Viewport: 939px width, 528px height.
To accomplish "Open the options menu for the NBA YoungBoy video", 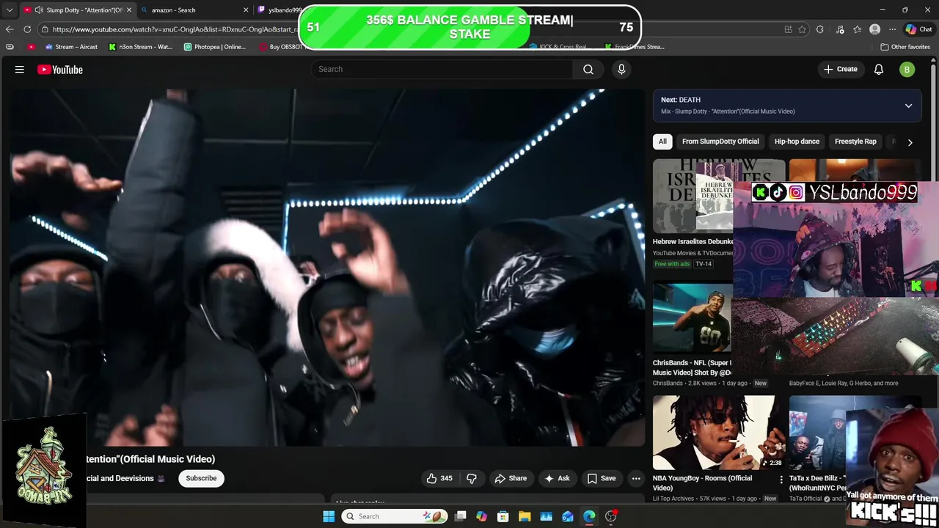I will tap(781, 480).
